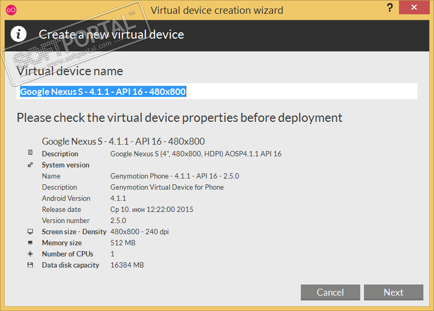
Task: Click the info icon in the header
Action: [19, 34]
